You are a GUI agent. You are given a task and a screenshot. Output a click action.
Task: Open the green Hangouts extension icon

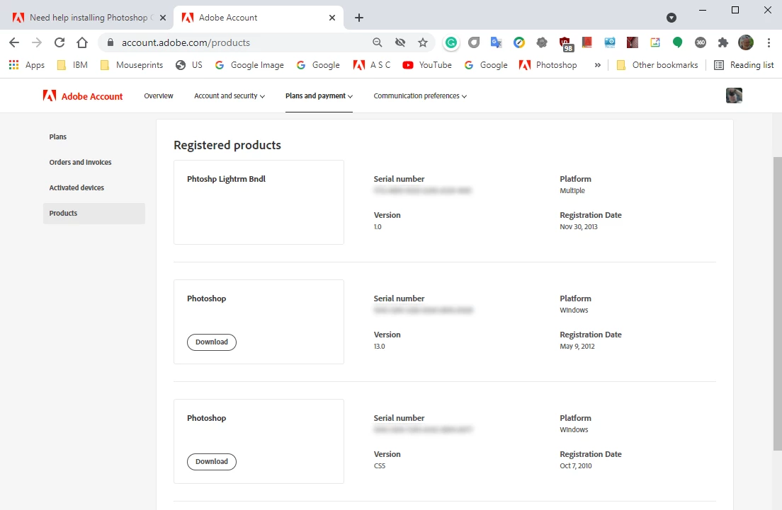tap(677, 43)
